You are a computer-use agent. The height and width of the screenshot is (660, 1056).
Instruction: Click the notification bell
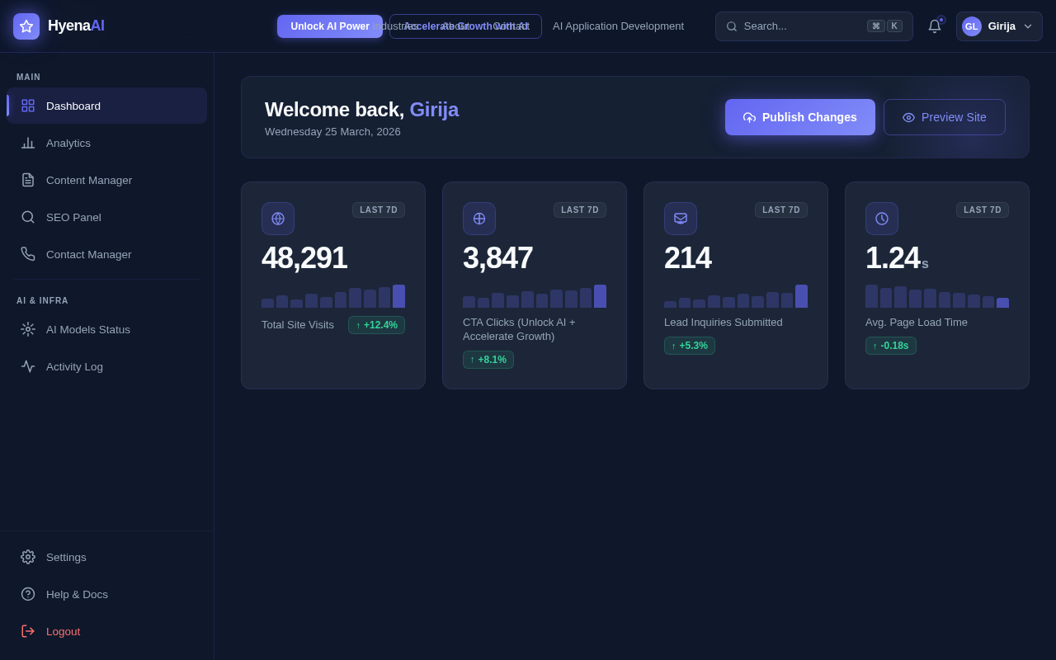coord(933,26)
